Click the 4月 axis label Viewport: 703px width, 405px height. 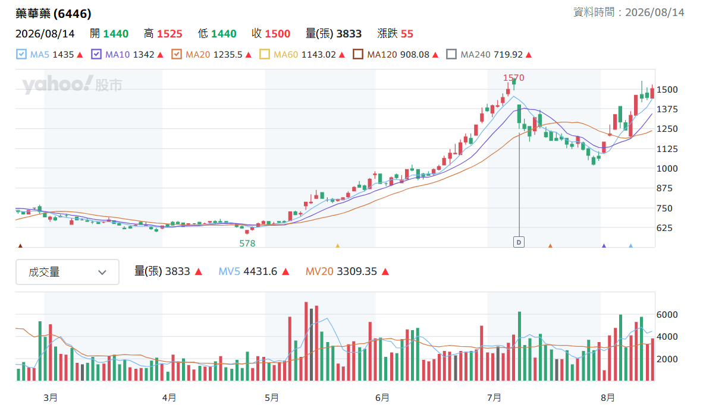[x=169, y=397]
